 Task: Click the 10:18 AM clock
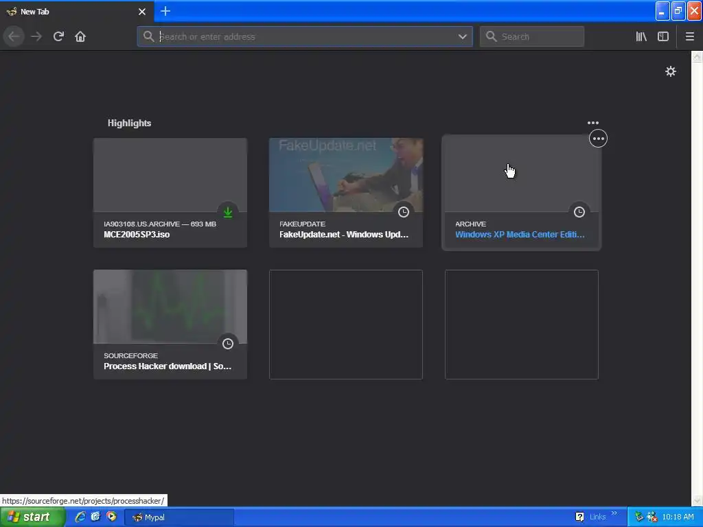click(678, 517)
